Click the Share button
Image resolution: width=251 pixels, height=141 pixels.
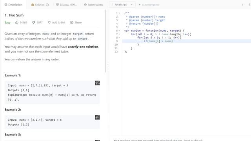pos(76,22)
